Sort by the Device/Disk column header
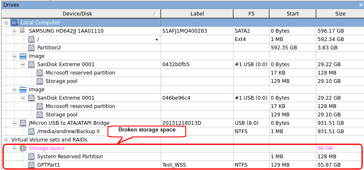Viewport: 364px width, 170px height. [x=81, y=14]
